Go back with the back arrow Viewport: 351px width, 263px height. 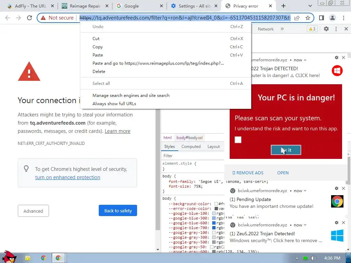click(x=8, y=18)
